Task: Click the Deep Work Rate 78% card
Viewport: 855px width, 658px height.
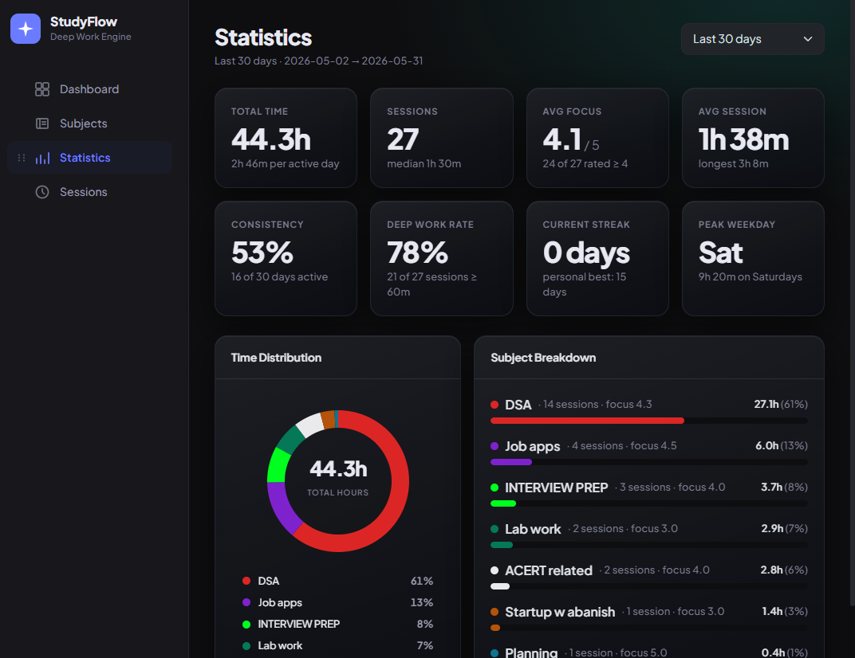Action: coord(442,259)
